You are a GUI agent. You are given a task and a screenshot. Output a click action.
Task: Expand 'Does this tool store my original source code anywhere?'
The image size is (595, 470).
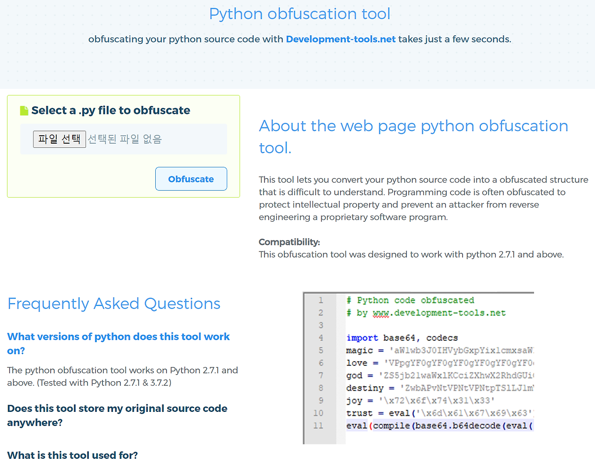[117, 416]
